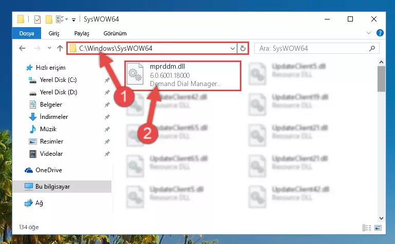
Task: Open the Görünüm ribbon tab
Action: (115, 33)
